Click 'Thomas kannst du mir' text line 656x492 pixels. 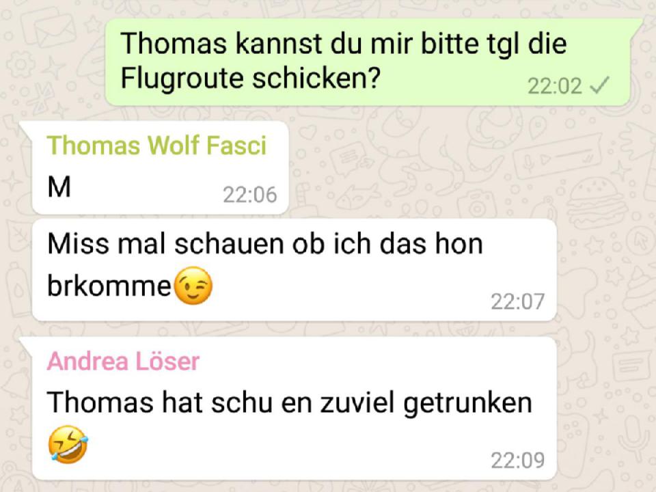267,43
